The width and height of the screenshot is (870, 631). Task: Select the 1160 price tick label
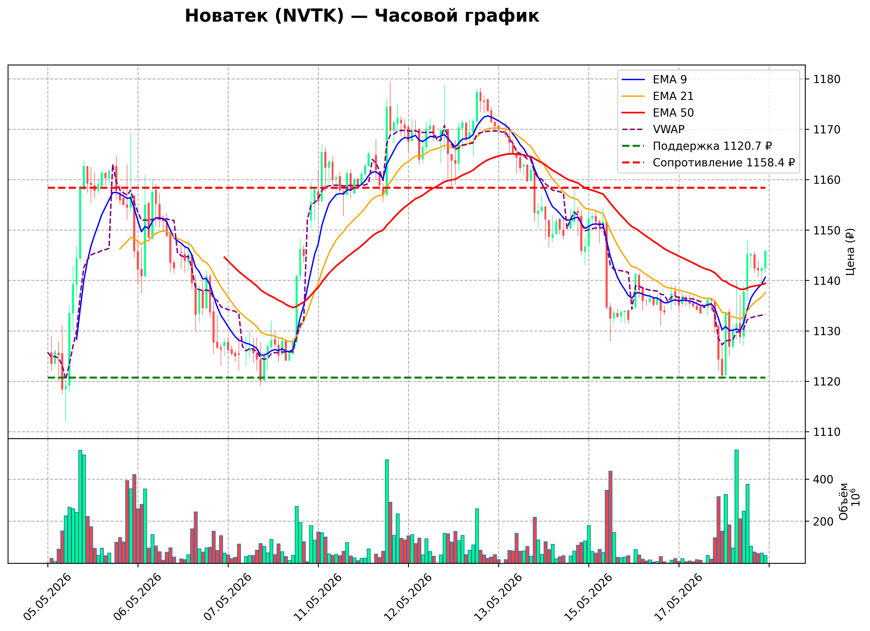click(827, 180)
